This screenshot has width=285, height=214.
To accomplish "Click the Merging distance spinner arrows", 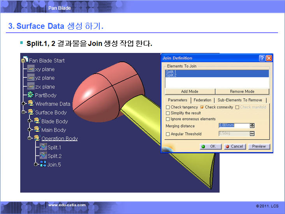I will click(x=252, y=126).
